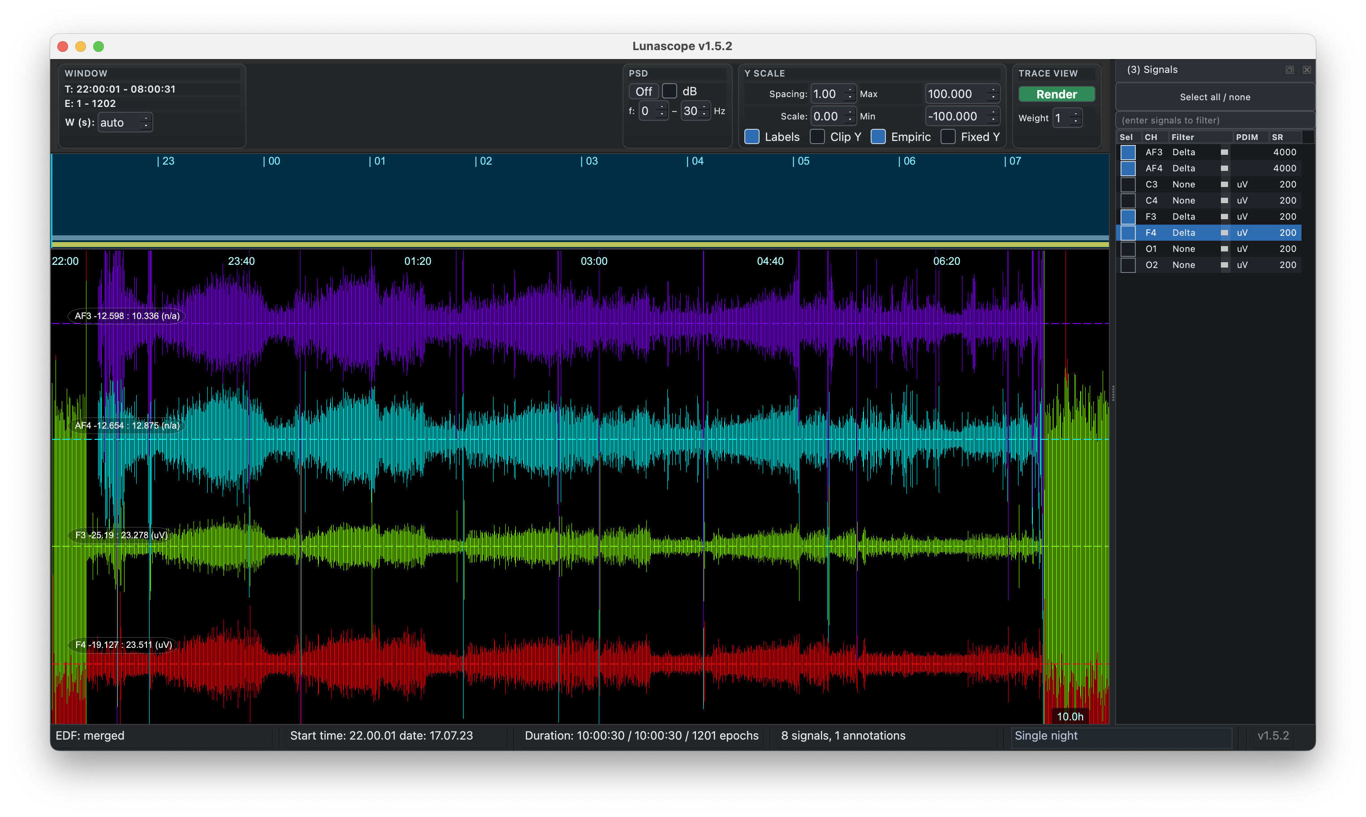
Task: Close the Signals panel
Action: pyautogui.click(x=1306, y=70)
